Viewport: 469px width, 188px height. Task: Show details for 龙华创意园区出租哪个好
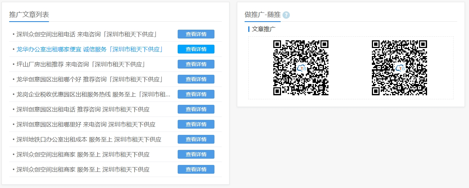point(196,79)
